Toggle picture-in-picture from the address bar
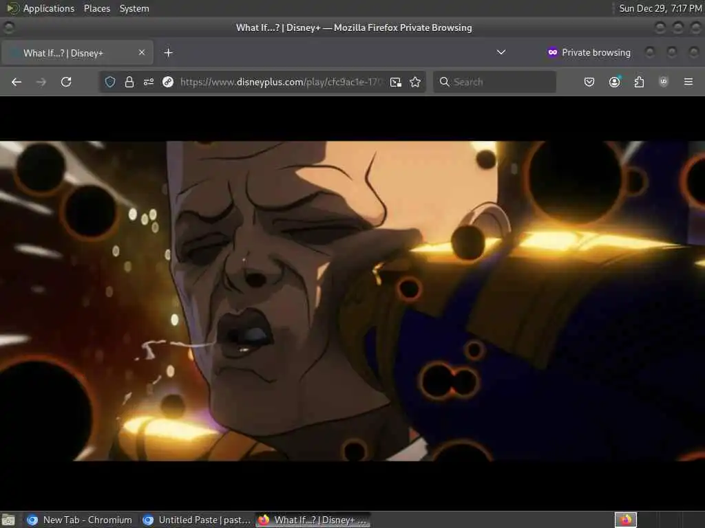 tap(396, 82)
